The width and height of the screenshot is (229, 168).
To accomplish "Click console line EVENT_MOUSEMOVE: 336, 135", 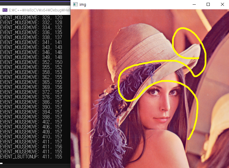I will coord(31,32).
